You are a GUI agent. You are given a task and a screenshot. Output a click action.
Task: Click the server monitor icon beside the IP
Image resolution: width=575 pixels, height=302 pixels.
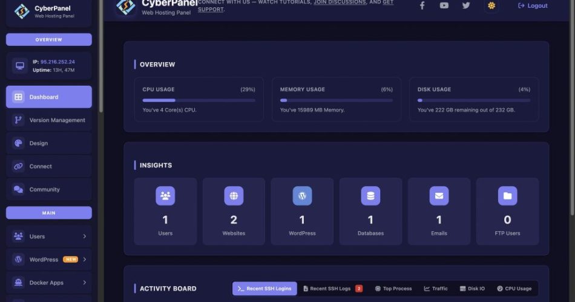click(x=20, y=66)
